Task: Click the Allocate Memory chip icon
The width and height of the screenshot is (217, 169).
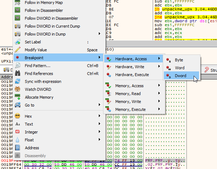Action: tap(18, 97)
